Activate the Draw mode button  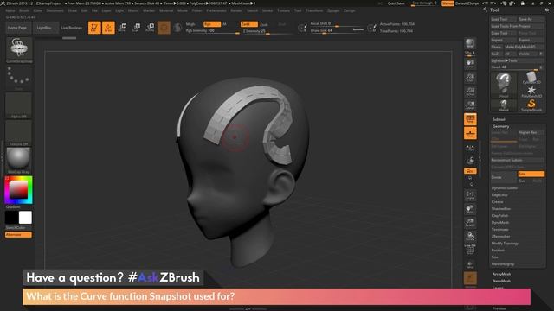(x=108, y=28)
